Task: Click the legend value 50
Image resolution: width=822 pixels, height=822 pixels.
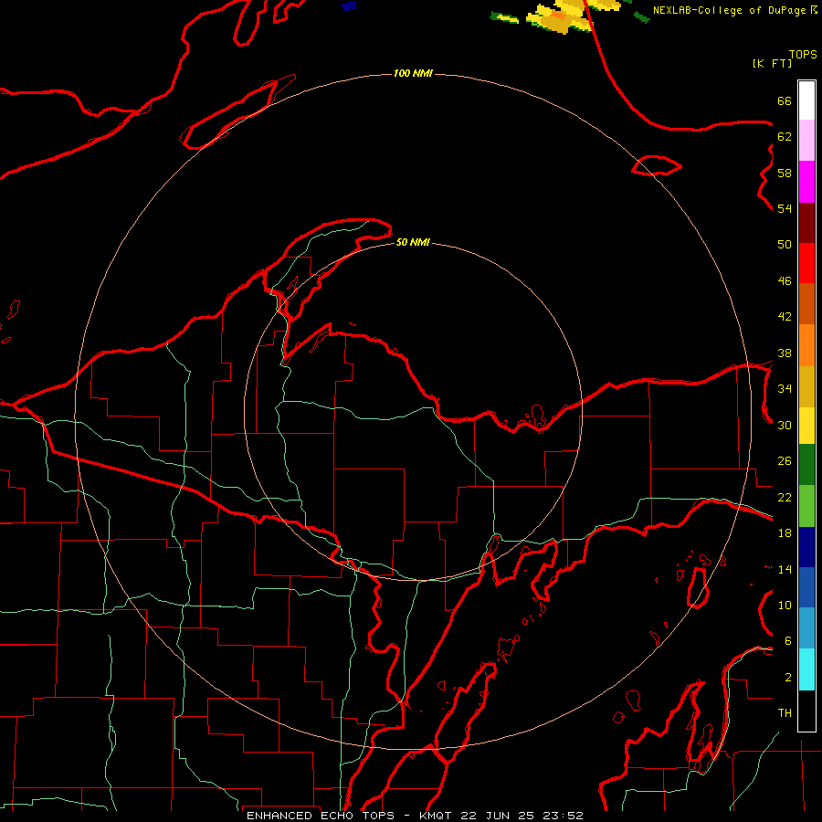Action: (785, 245)
